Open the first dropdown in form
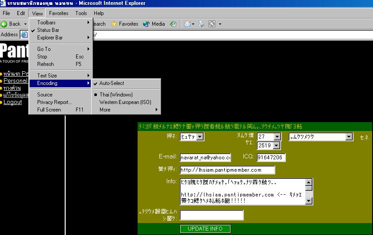Viewport: 373px width, 235px height. click(192, 137)
